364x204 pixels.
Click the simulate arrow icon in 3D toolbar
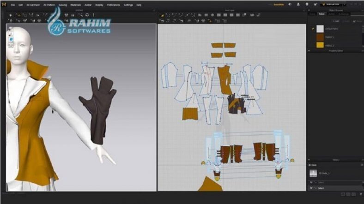(10, 15)
